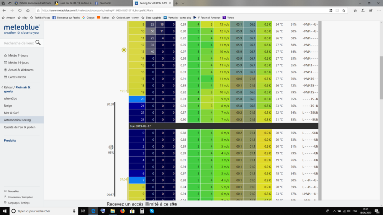Click hour 20 cell highlighted in blue
Viewport: 383px width, 215px height.
137,99
